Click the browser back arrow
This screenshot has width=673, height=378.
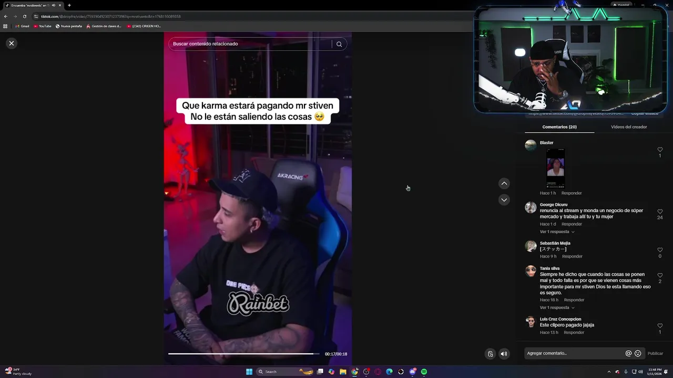click(x=5, y=16)
